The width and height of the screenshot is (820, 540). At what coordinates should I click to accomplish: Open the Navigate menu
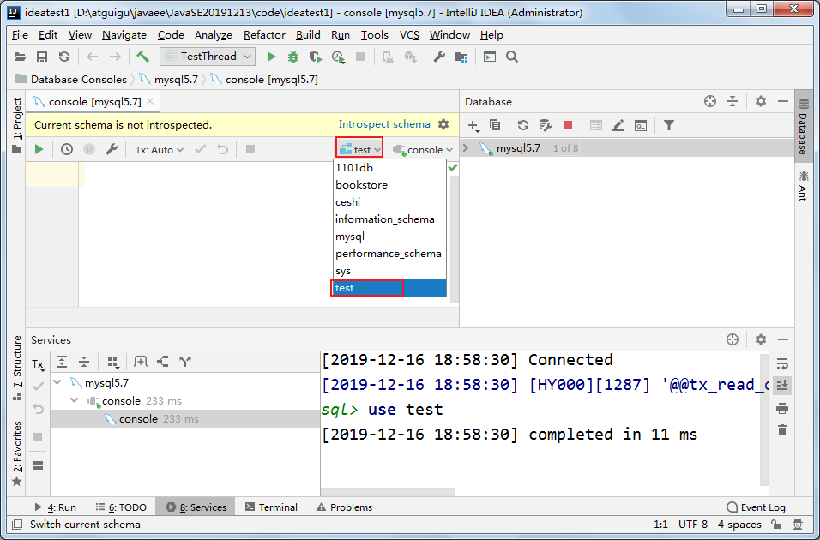coord(124,35)
